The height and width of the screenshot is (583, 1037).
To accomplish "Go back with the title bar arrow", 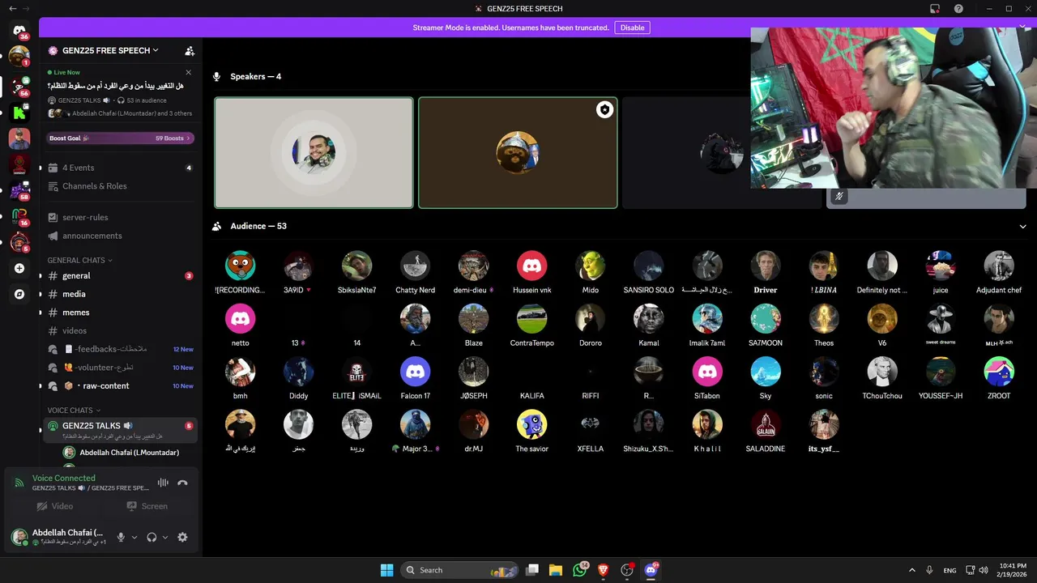I will 13,9.
